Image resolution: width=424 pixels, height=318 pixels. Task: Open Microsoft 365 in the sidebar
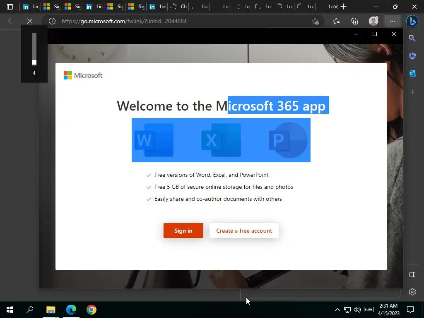tap(412, 56)
